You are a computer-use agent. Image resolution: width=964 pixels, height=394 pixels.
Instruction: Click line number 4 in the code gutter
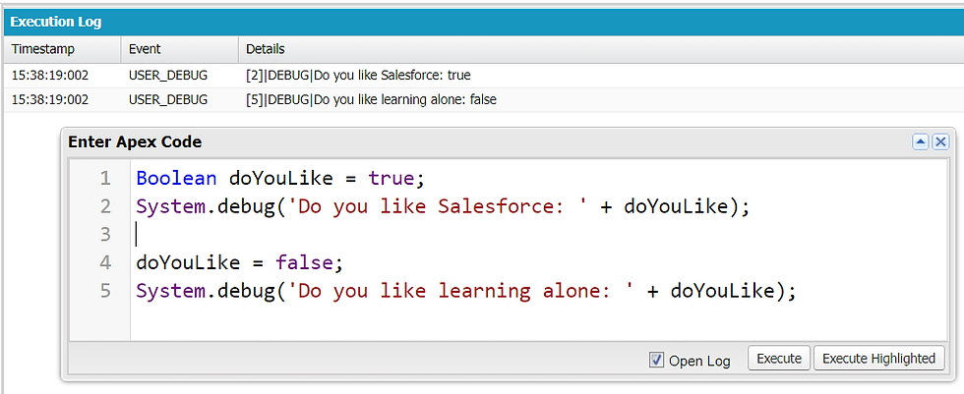105,262
